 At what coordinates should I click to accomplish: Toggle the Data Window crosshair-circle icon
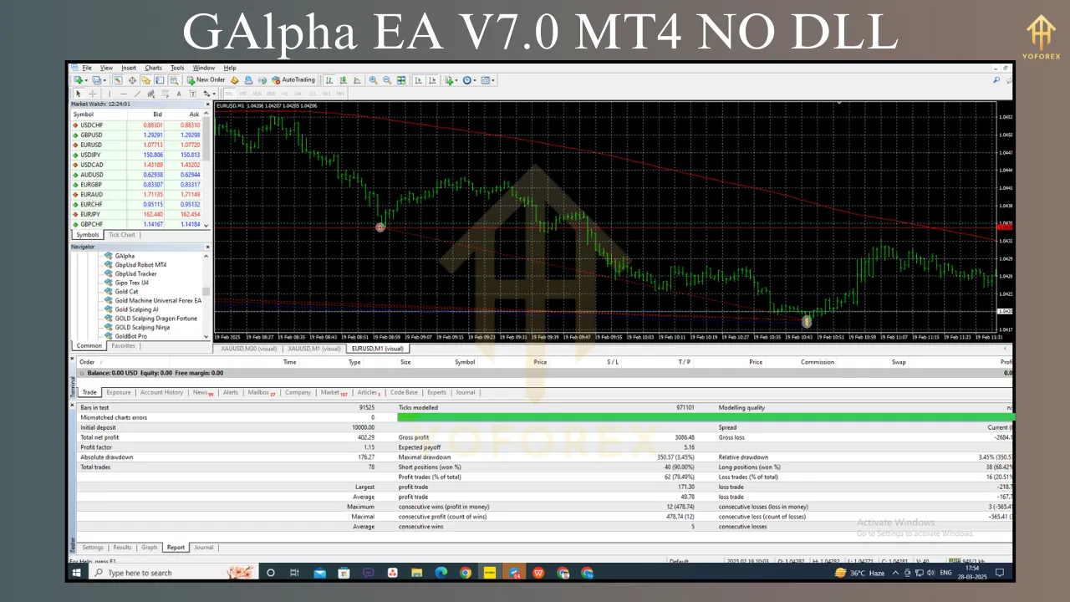(x=132, y=80)
